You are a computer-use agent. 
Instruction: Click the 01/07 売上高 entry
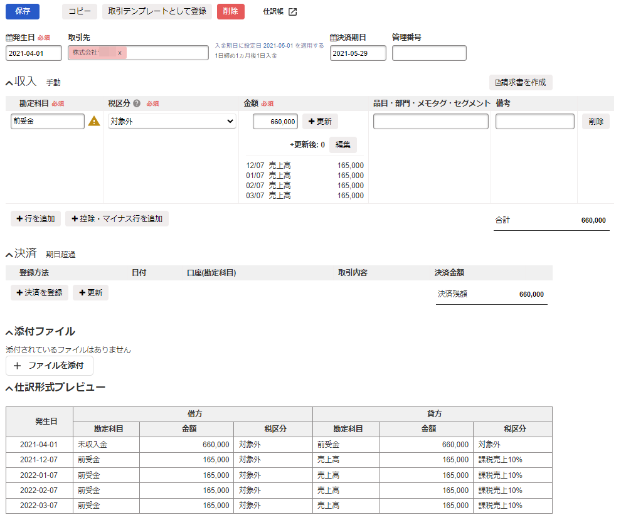305,175
